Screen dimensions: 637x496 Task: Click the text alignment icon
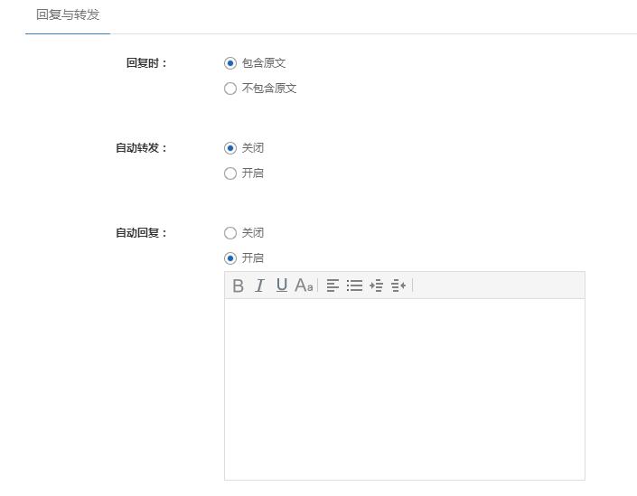point(333,285)
